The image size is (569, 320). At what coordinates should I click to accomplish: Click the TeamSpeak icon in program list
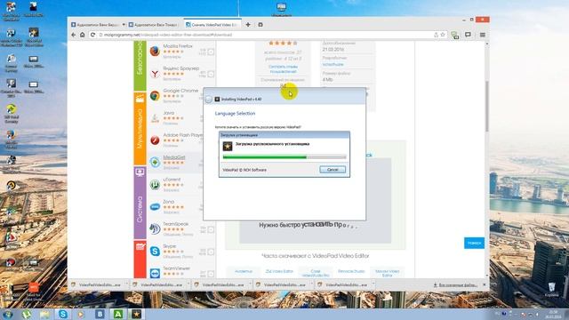[x=155, y=229]
